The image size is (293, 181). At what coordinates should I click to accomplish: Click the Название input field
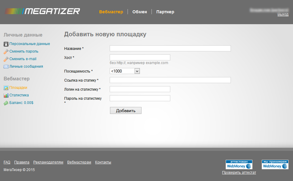tap(170, 48)
